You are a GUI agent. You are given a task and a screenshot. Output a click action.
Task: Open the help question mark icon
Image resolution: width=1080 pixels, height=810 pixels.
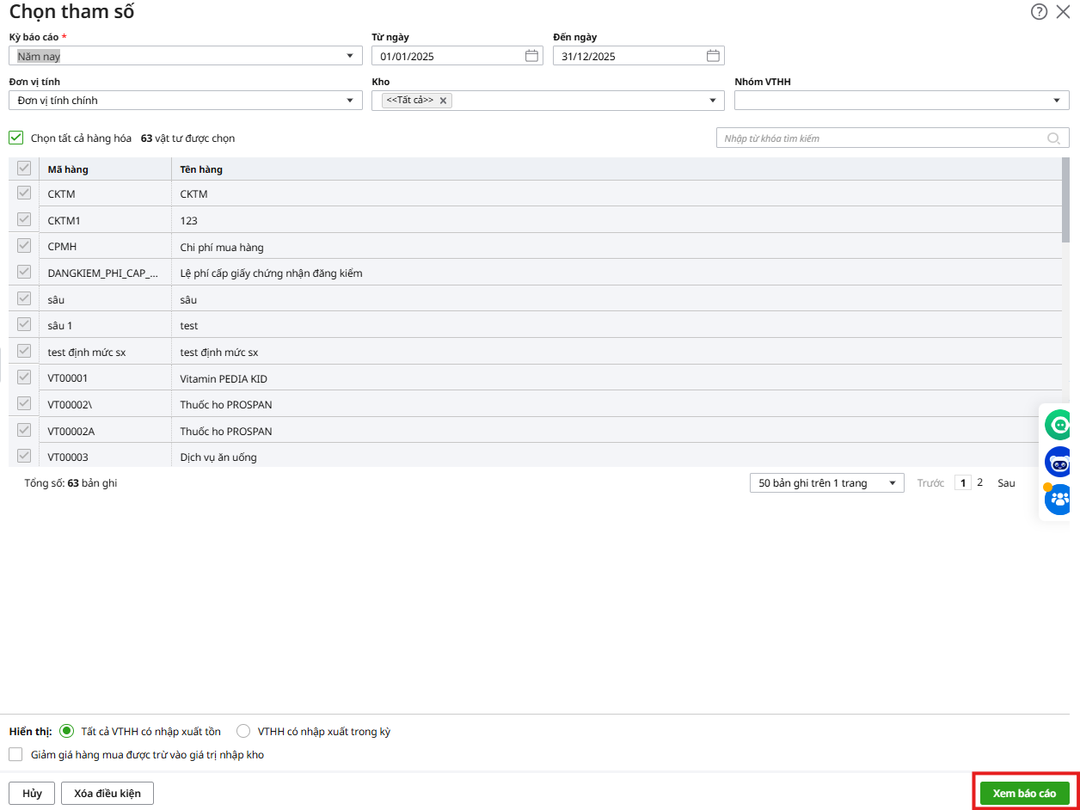tap(1039, 12)
